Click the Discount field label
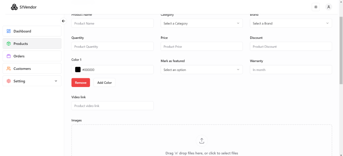The width and height of the screenshot is (343, 156). click(x=256, y=38)
